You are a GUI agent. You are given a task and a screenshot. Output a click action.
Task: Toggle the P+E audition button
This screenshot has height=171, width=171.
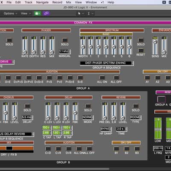(x=59, y=77)
